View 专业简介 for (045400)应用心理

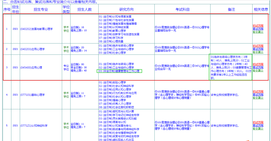(x=258, y=71)
